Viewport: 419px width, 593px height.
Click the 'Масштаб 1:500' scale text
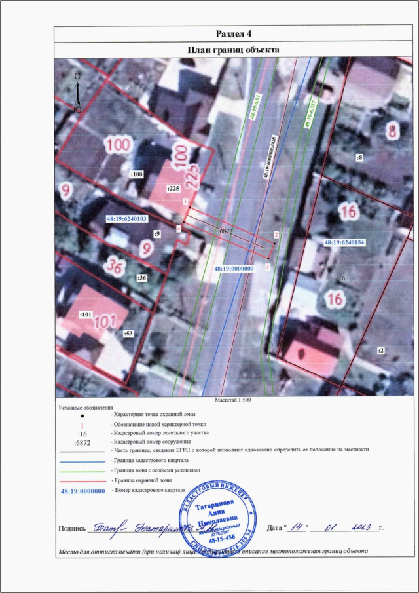pos(234,399)
